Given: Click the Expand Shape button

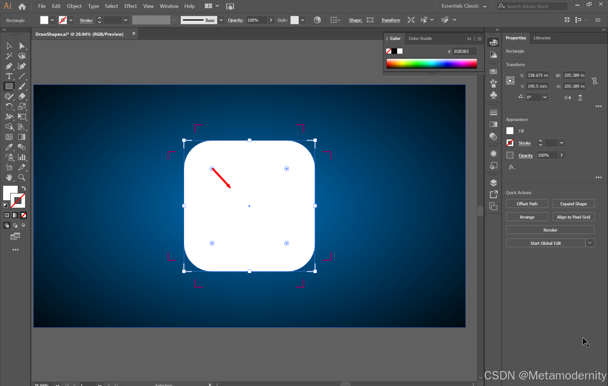Looking at the screenshot, I should click(x=573, y=204).
